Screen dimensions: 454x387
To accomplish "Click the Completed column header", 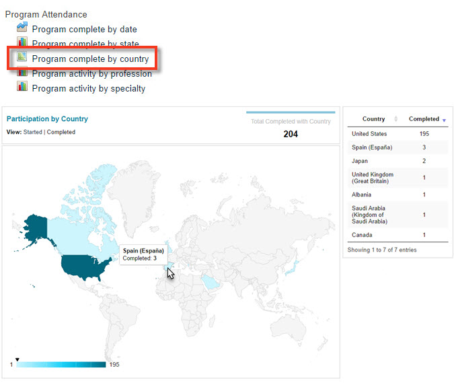I will (x=424, y=118).
